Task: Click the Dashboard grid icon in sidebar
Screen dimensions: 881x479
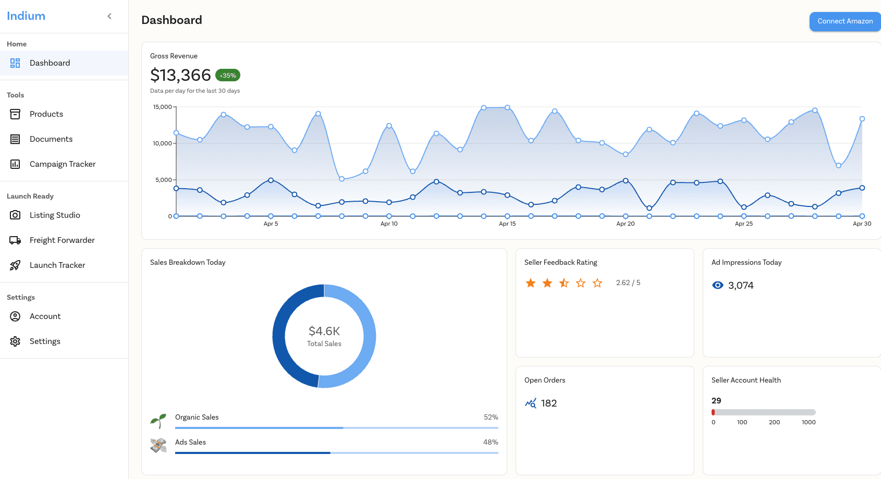Action: pyautogui.click(x=15, y=63)
